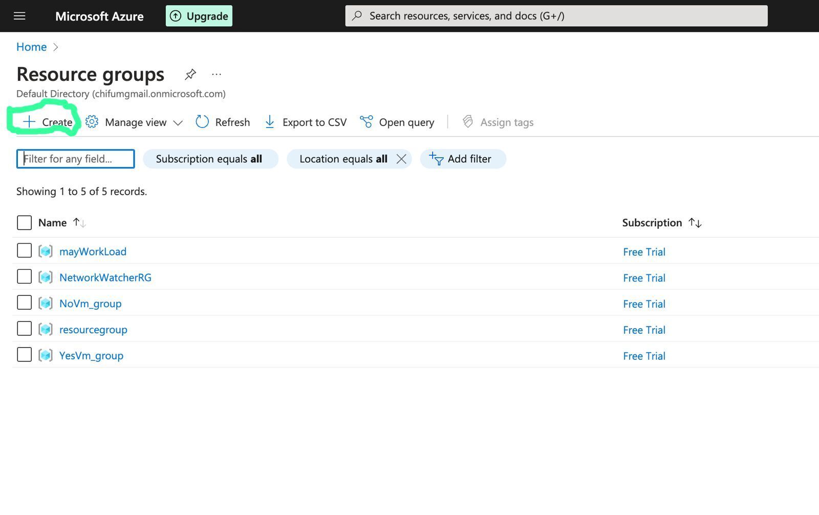Open the Manage view menu
This screenshot has height=515, width=819.
[134, 122]
